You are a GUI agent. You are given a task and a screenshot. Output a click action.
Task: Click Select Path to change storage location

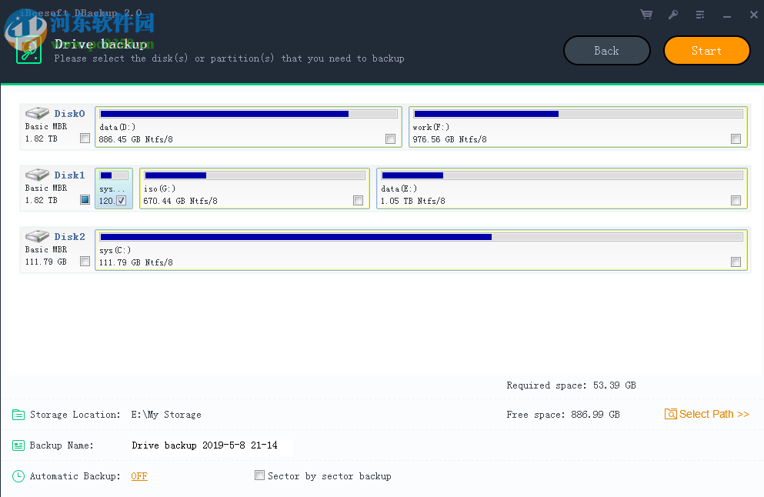pos(707,414)
